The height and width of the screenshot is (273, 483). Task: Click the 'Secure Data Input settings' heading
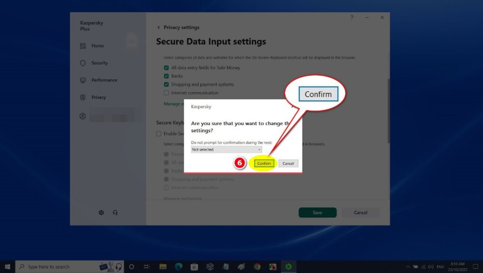211,41
